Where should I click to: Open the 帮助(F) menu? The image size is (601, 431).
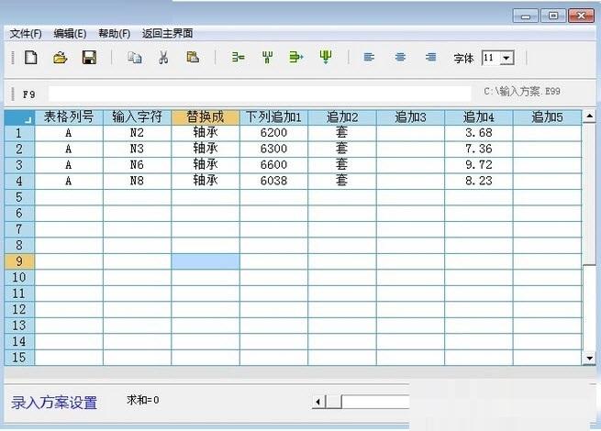[x=114, y=33]
